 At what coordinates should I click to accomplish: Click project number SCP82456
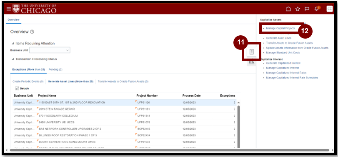[x=143, y=129]
